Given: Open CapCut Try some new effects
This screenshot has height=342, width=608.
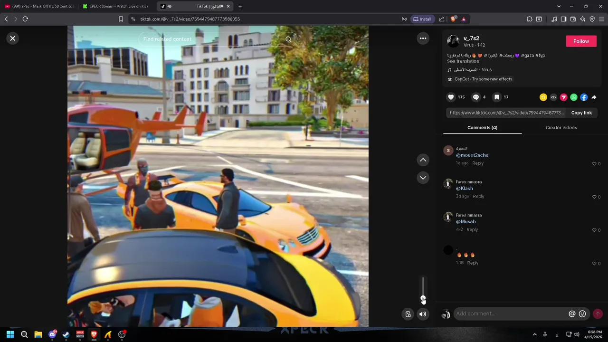Looking at the screenshot, I should click(x=480, y=79).
